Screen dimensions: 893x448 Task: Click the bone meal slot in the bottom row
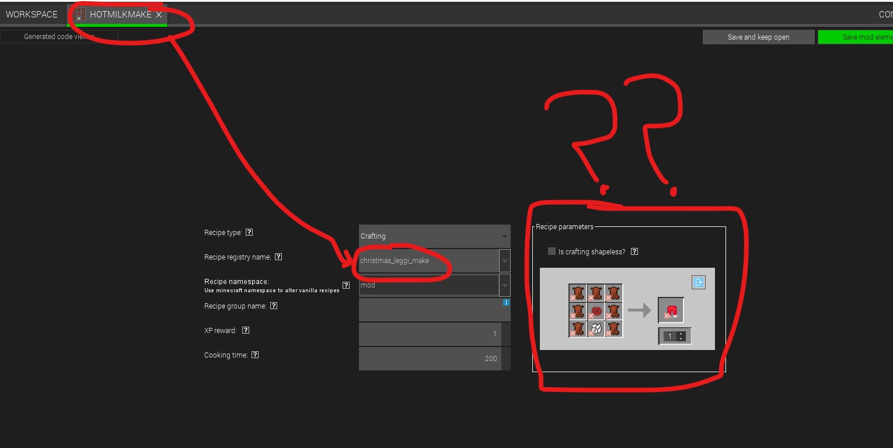click(595, 328)
